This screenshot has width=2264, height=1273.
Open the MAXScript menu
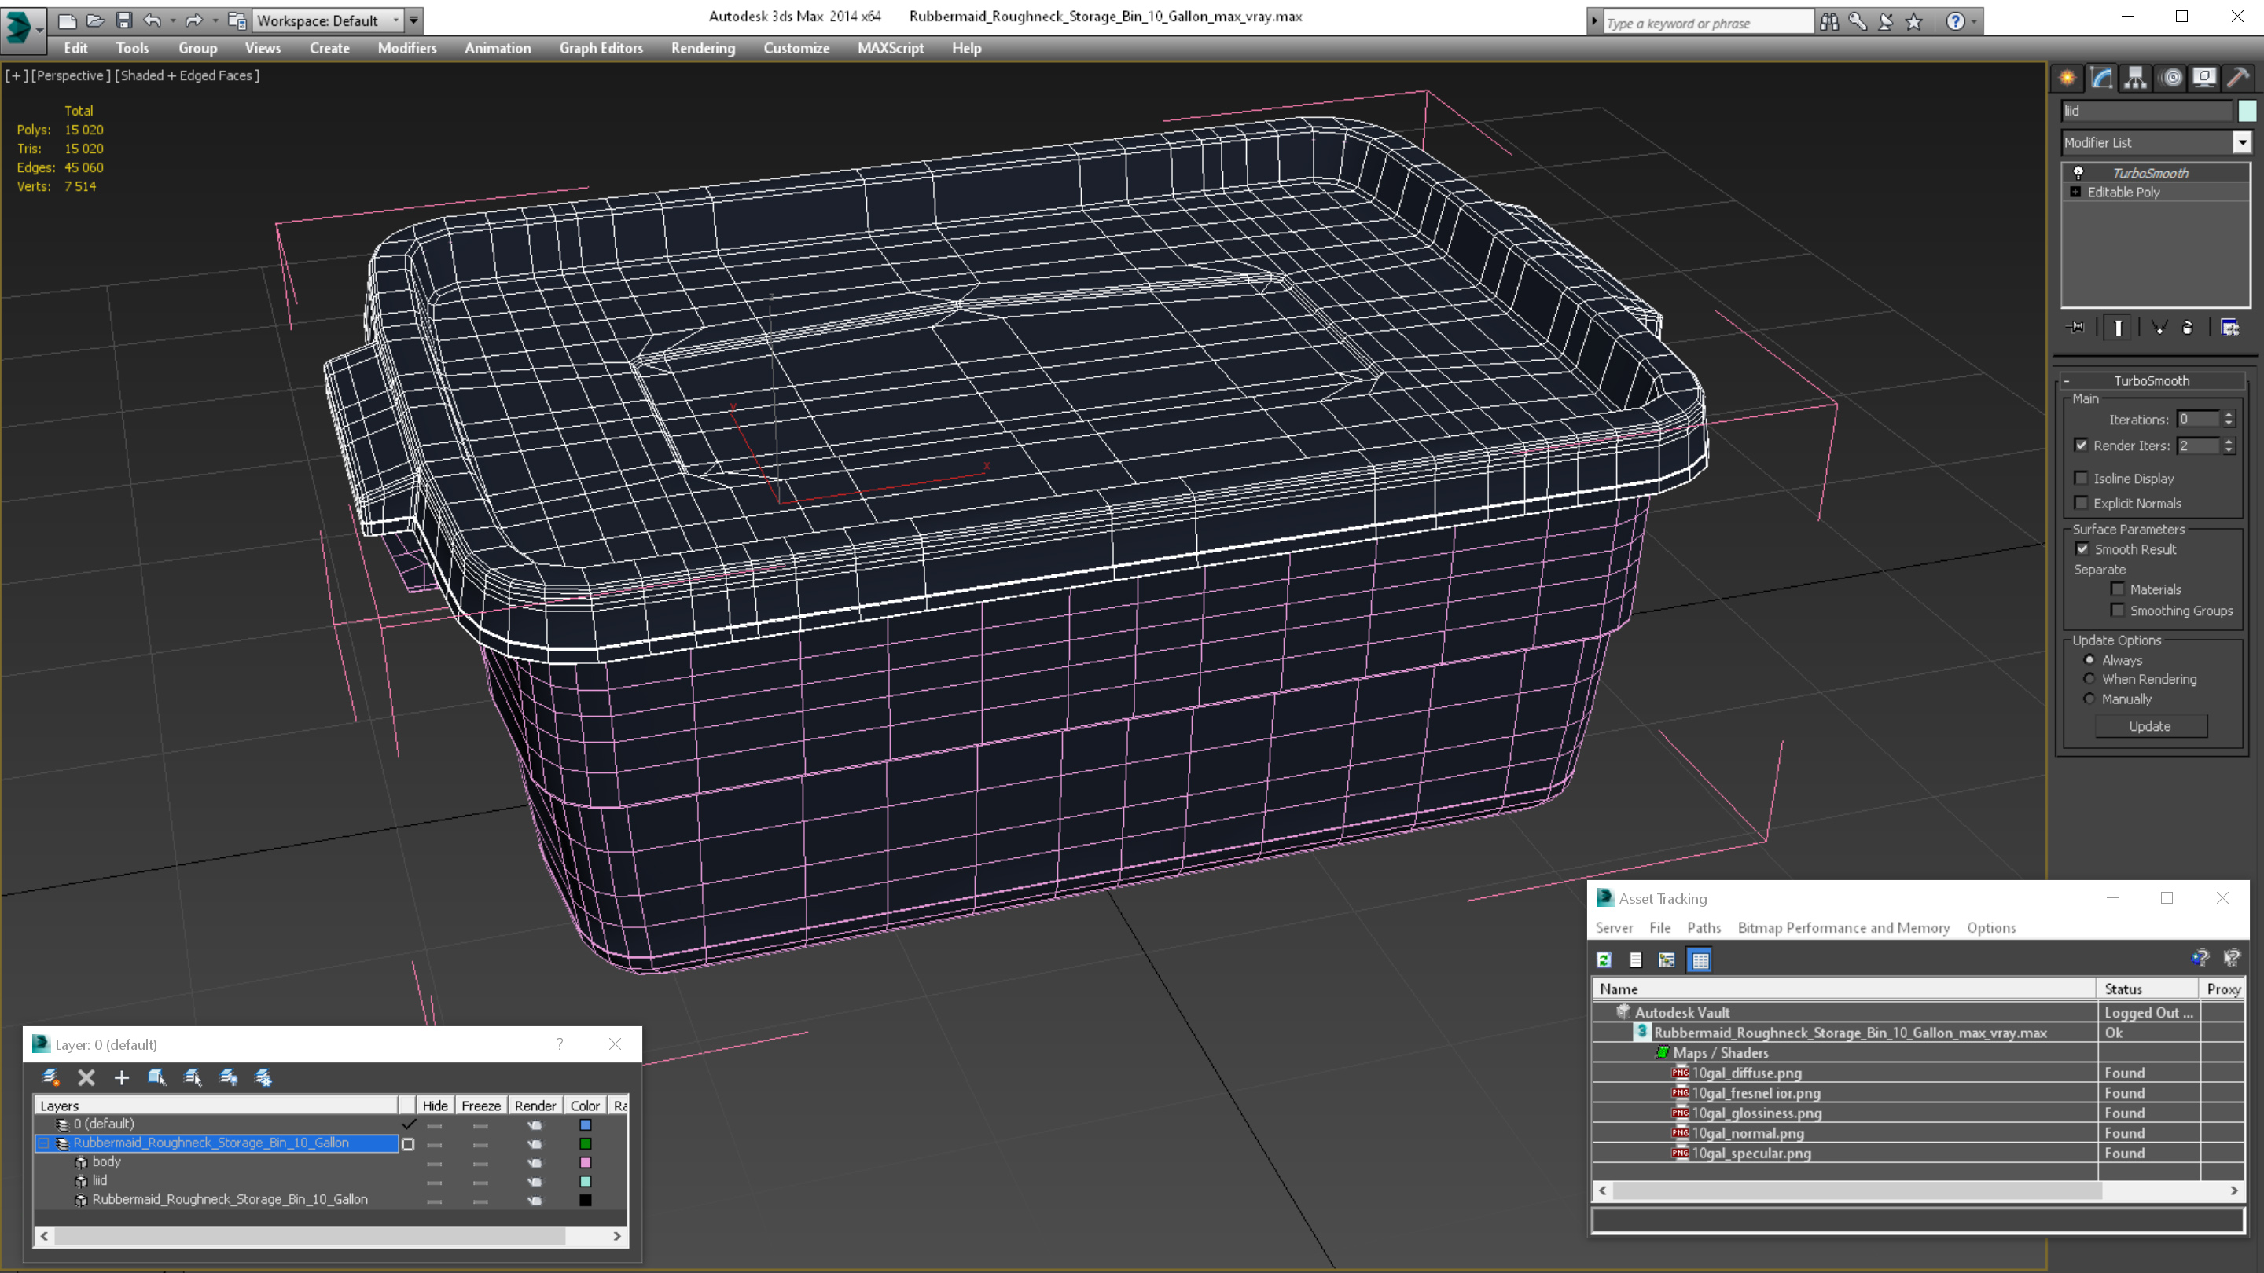tap(891, 48)
